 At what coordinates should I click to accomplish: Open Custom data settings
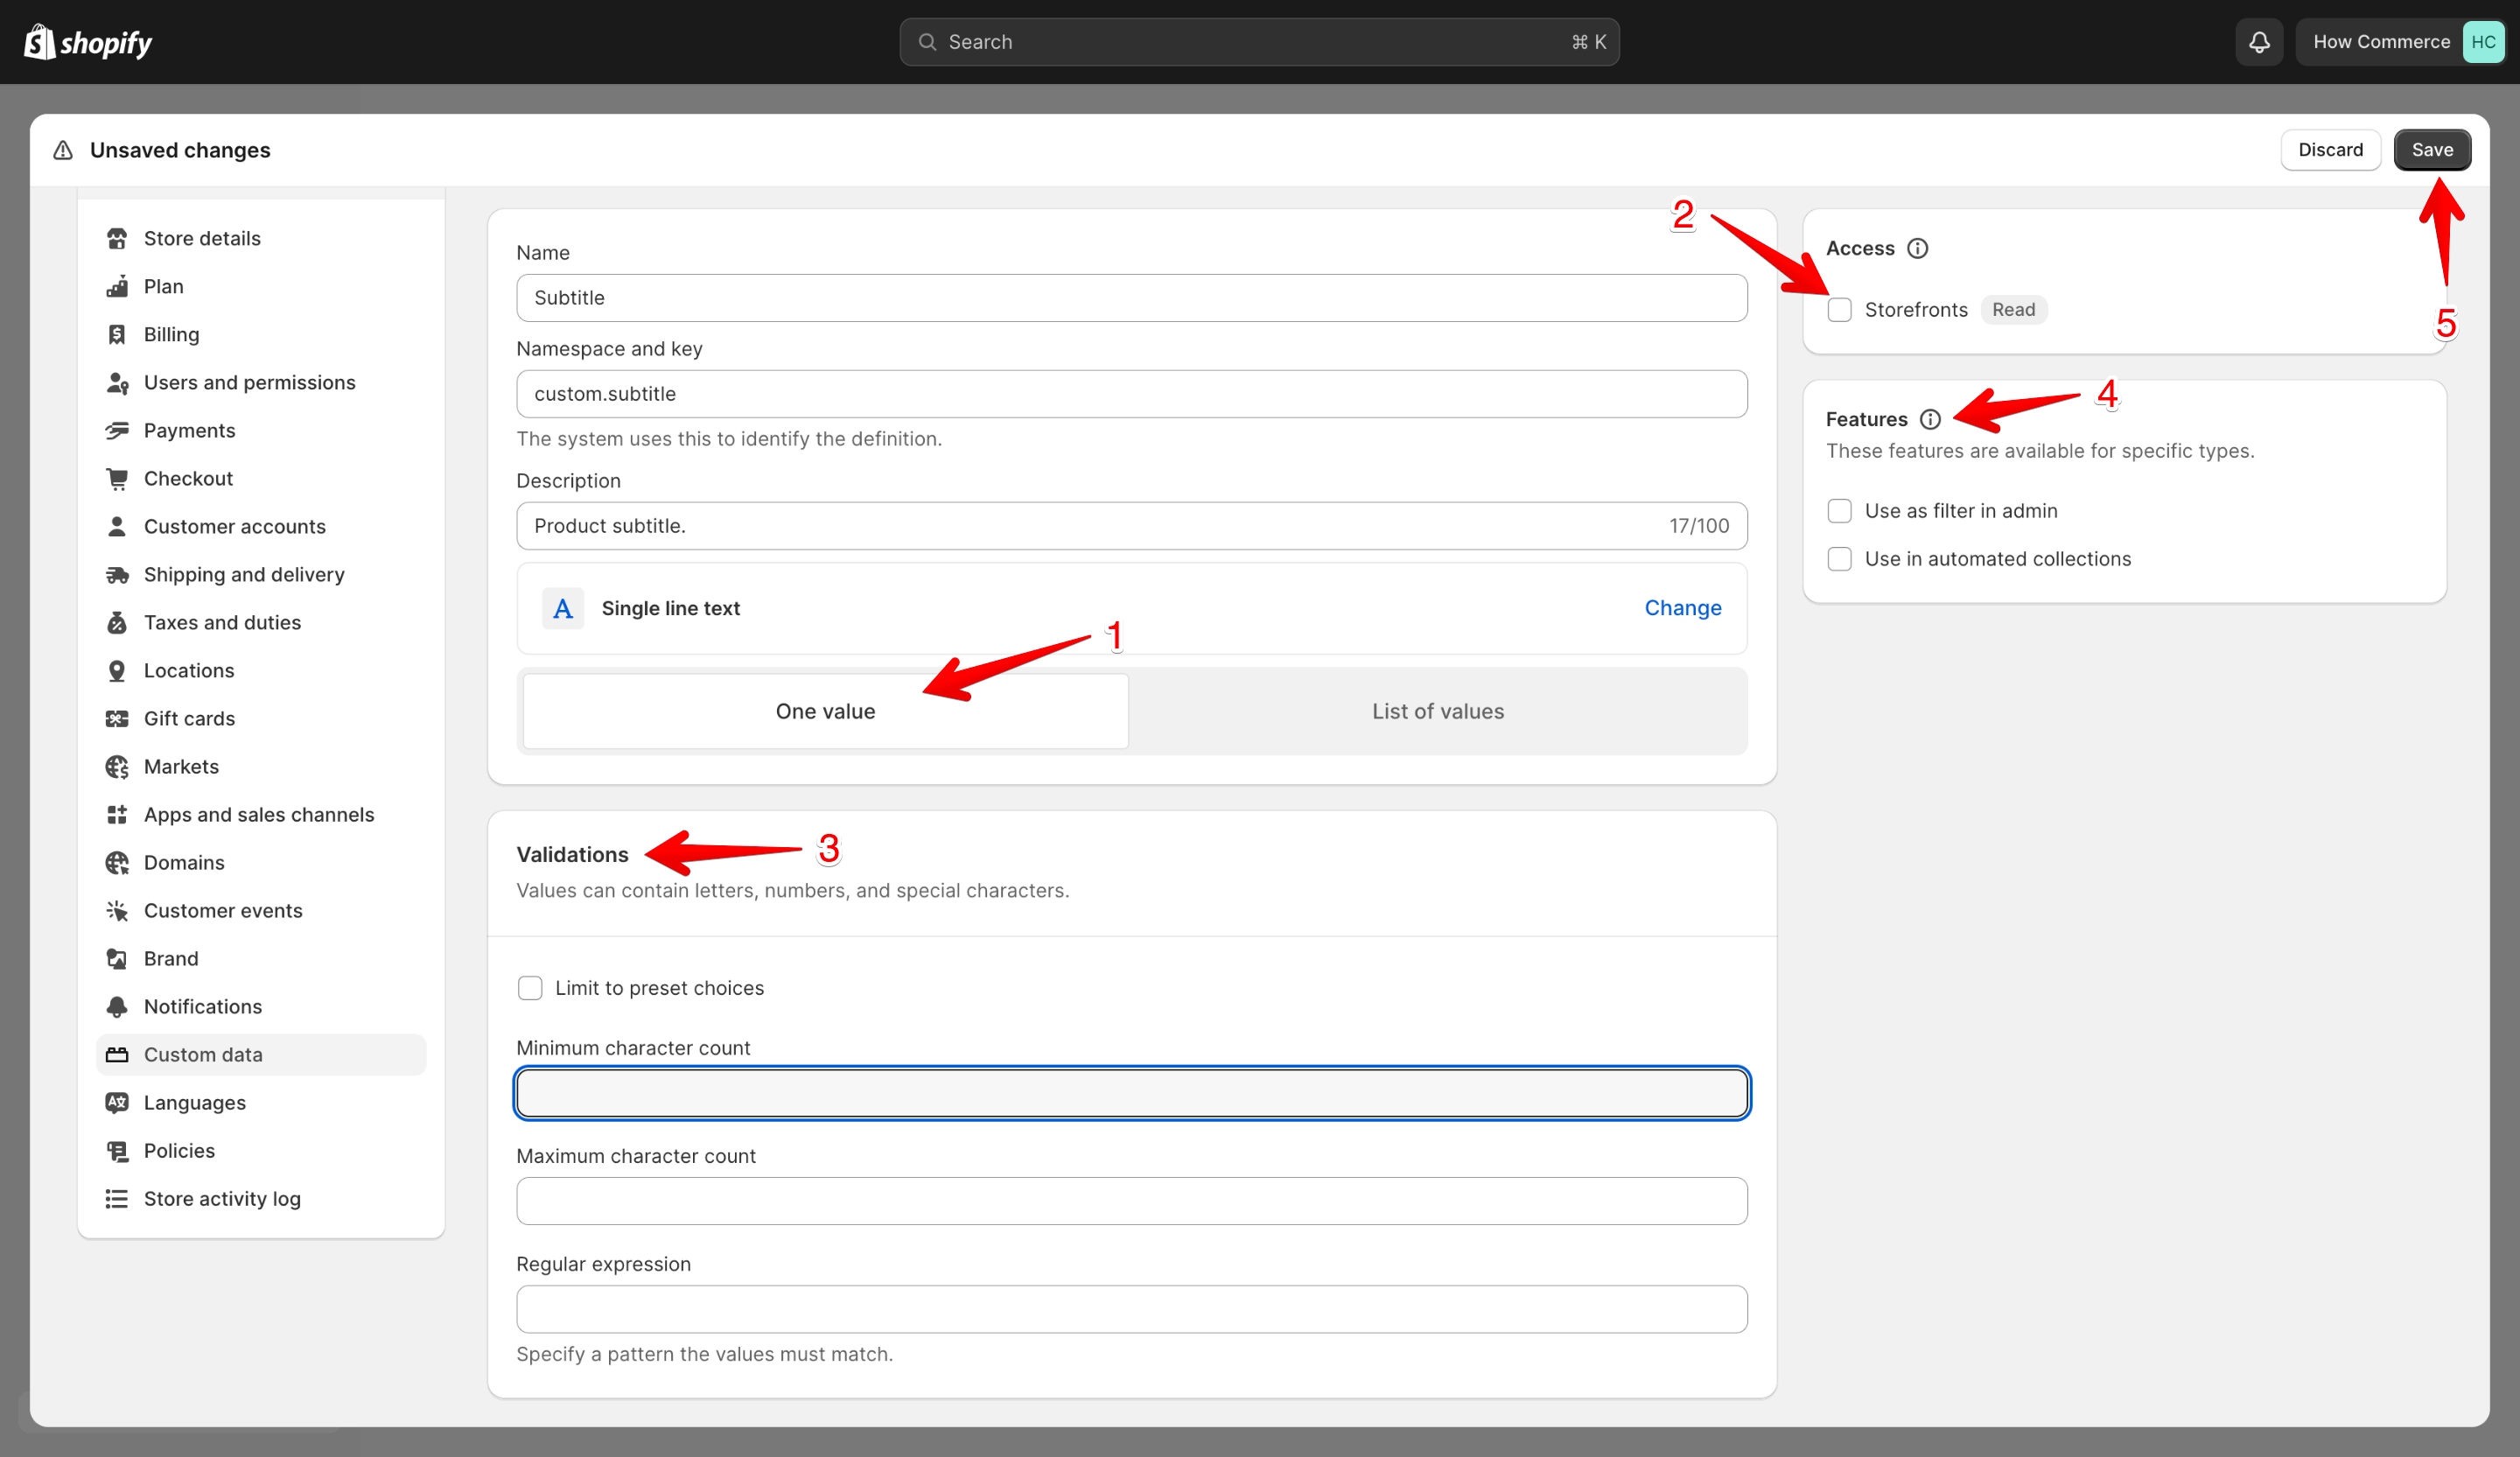tap(261, 1054)
